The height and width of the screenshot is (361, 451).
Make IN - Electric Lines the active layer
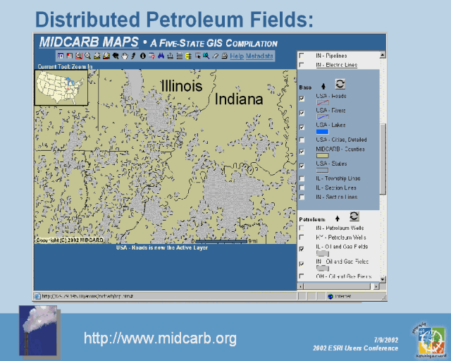pos(337,65)
